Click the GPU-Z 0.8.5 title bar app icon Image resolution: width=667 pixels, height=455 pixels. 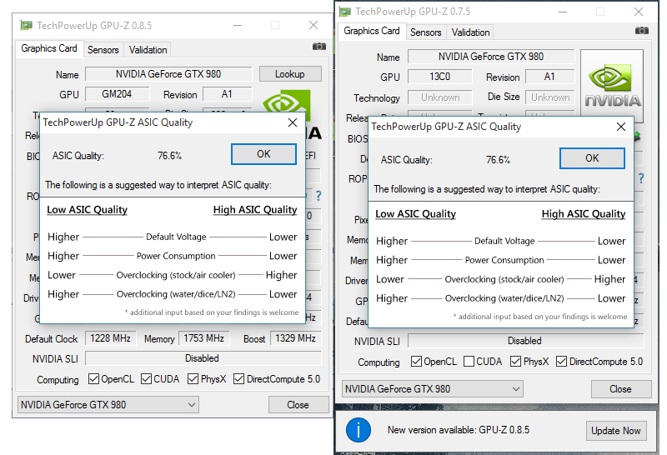point(27,26)
